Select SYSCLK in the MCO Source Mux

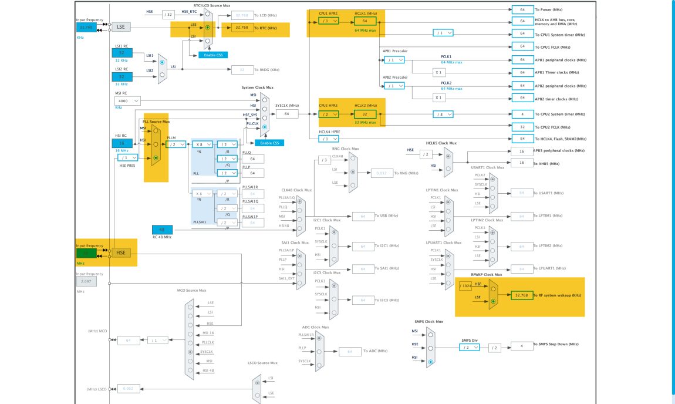point(190,352)
